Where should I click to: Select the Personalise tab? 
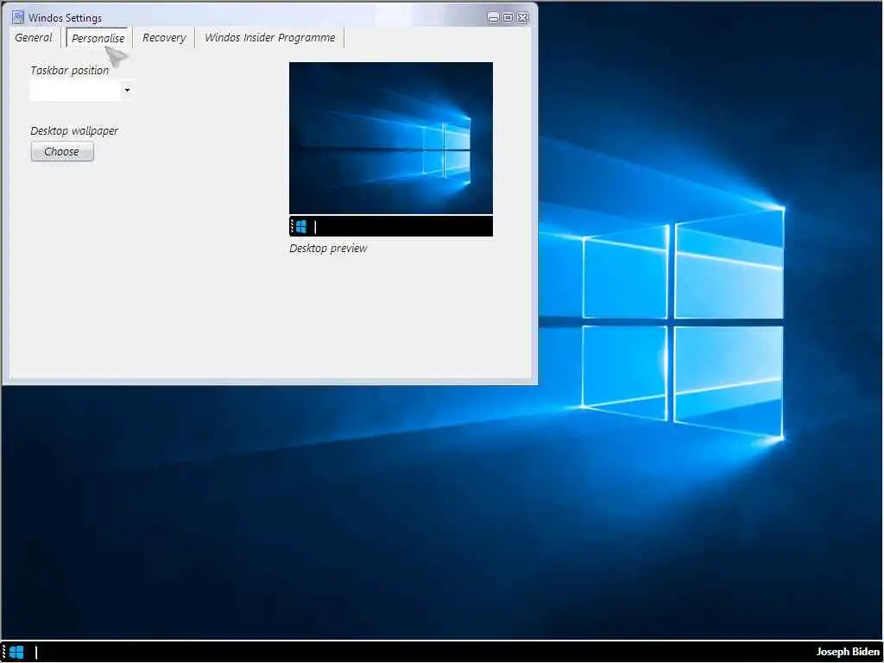[98, 38]
